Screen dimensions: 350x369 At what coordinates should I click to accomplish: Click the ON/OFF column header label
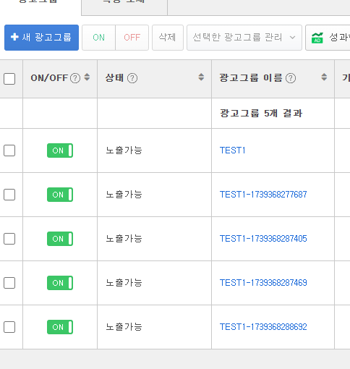(49, 78)
